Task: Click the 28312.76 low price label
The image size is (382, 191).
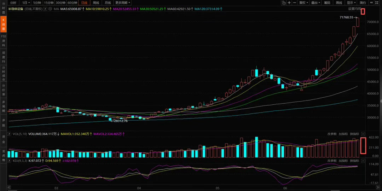Action: point(121,121)
